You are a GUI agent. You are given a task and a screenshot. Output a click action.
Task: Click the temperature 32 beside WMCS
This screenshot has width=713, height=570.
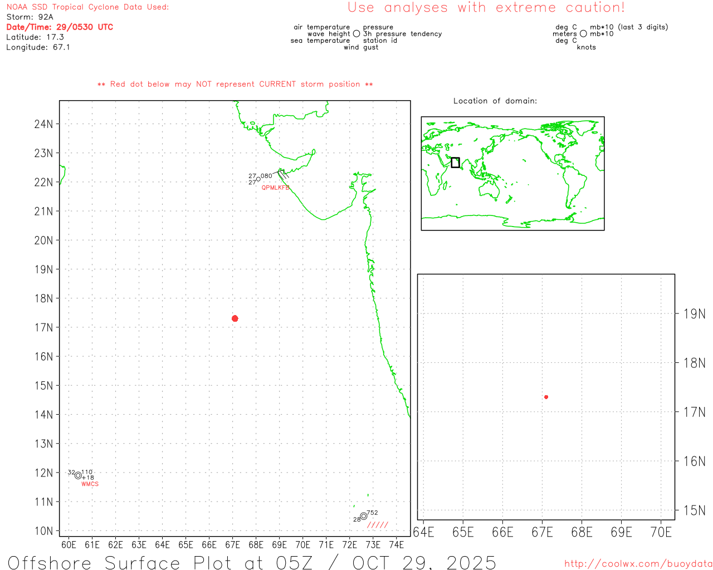[x=71, y=473]
